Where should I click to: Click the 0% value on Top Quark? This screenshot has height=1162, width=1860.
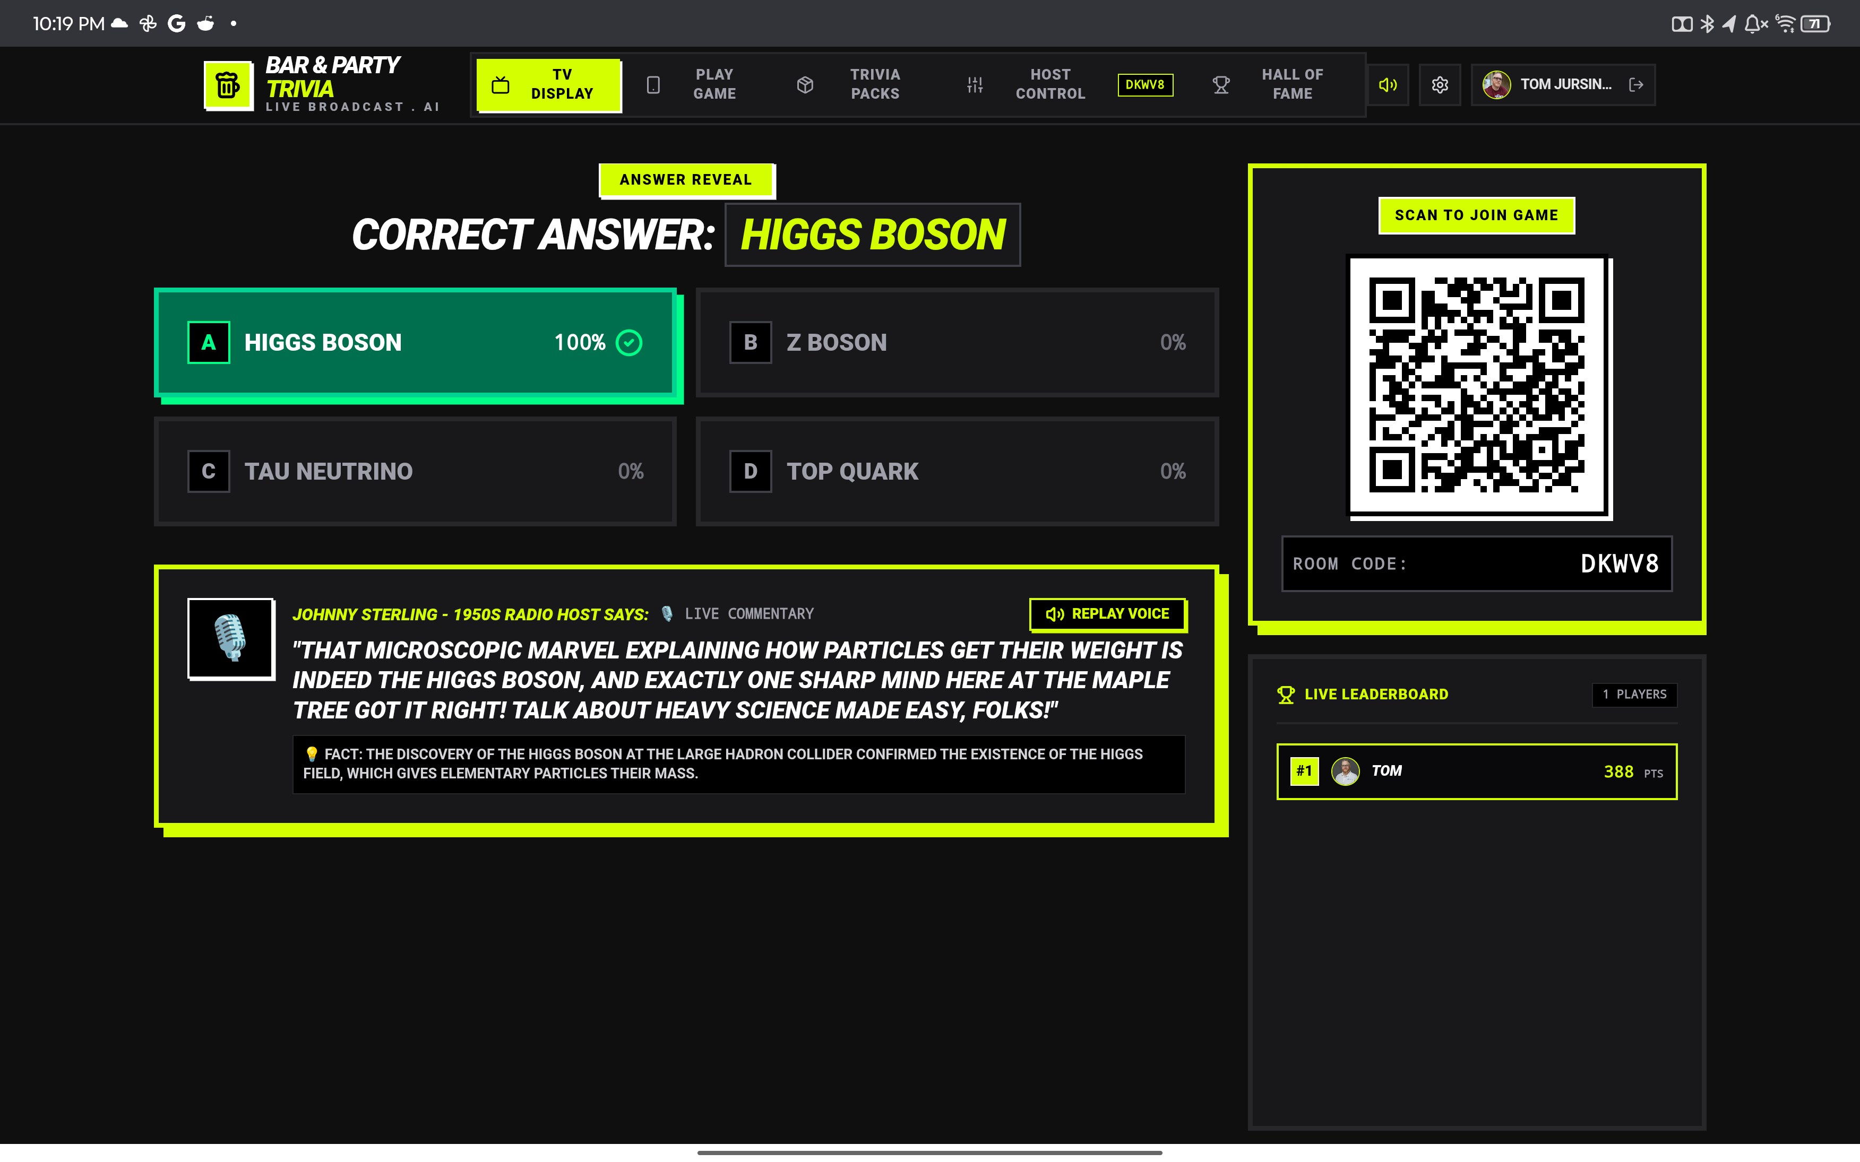(x=1173, y=471)
